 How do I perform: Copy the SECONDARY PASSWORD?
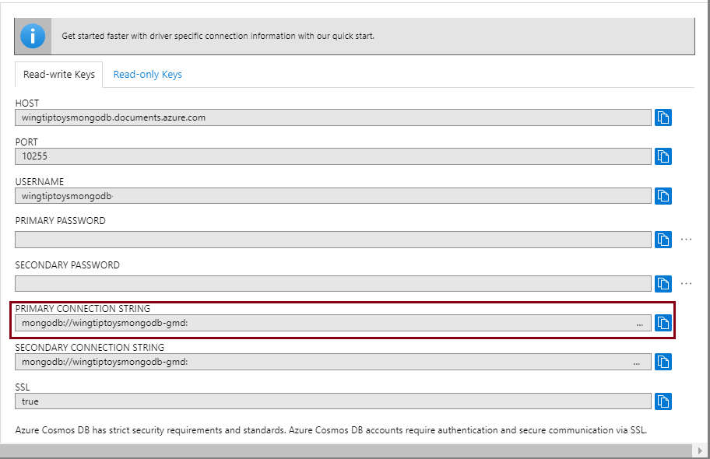(663, 283)
